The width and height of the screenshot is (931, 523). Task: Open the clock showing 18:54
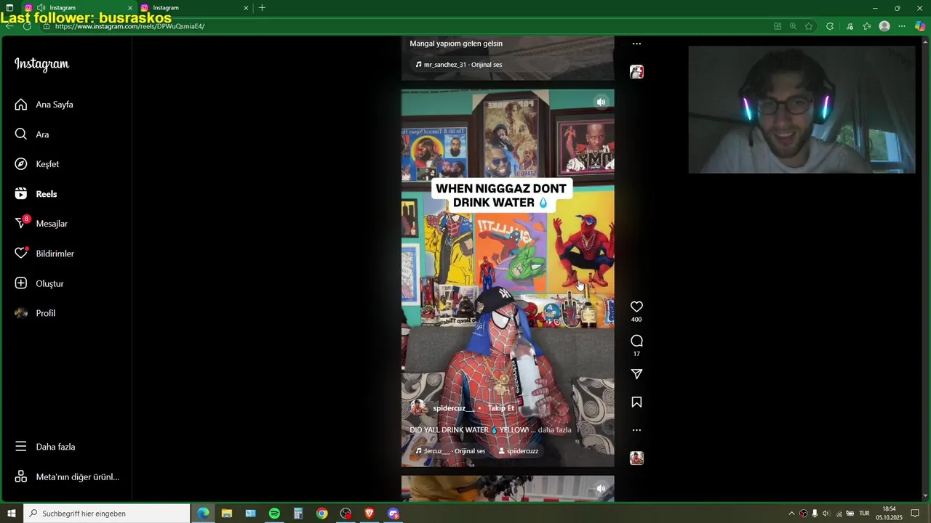[889, 514]
